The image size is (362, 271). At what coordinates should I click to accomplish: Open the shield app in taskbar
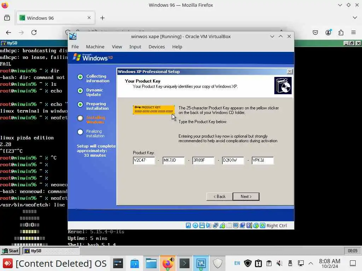(x=218, y=263)
